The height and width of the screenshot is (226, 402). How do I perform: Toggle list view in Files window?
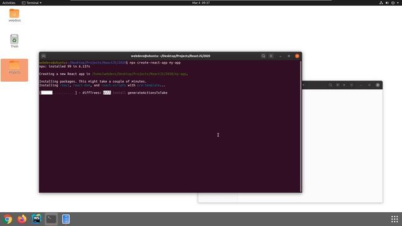click(338, 85)
